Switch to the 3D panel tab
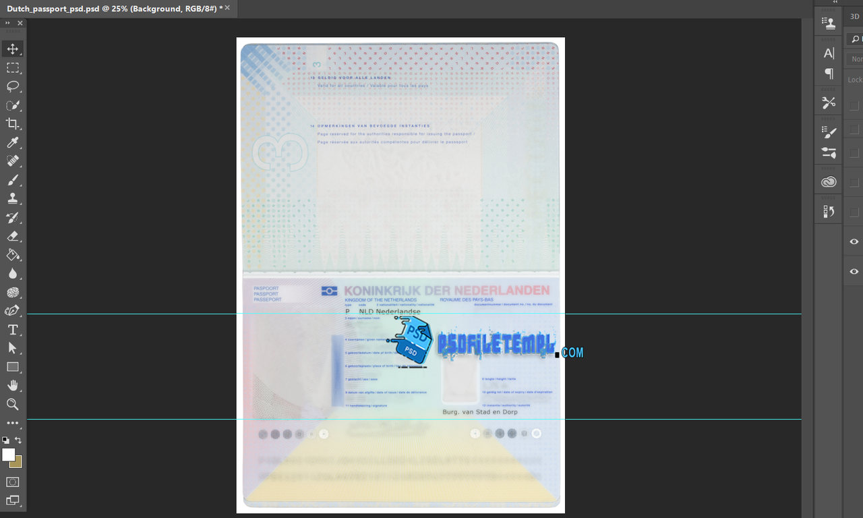 (x=855, y=17)
